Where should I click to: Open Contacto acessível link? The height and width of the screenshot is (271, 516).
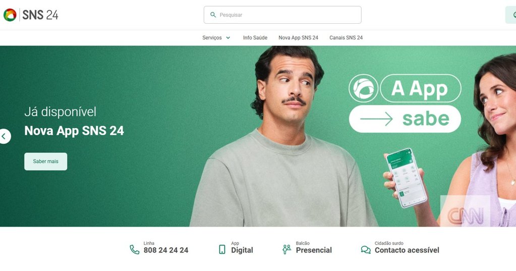point(400,248)
